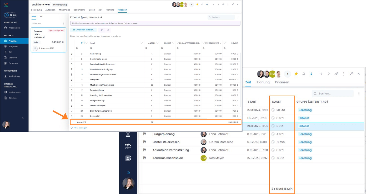366x194 pixels.
Task: Go to previous project in the Finanzen window
Action: pyautogui.click(x=213, y=4)
